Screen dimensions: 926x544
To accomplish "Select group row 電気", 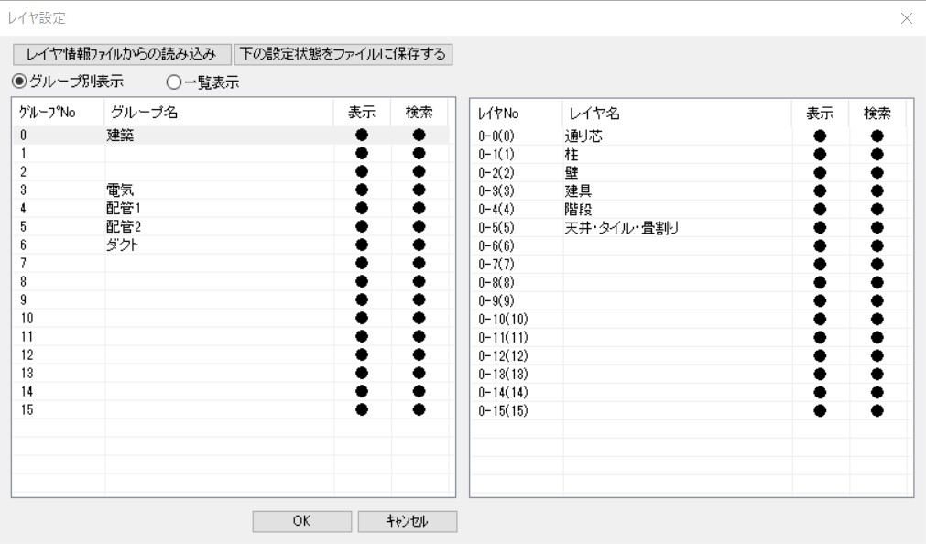I will pos(230,190).
